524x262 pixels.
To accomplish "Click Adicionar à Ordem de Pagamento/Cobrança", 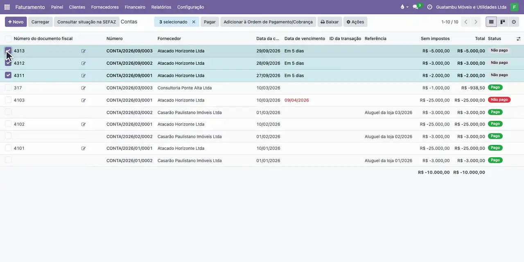I will click(x=268, y=22).
